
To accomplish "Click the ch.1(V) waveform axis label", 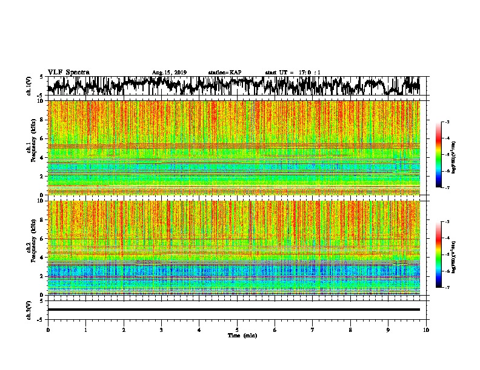I will [29, 86].
